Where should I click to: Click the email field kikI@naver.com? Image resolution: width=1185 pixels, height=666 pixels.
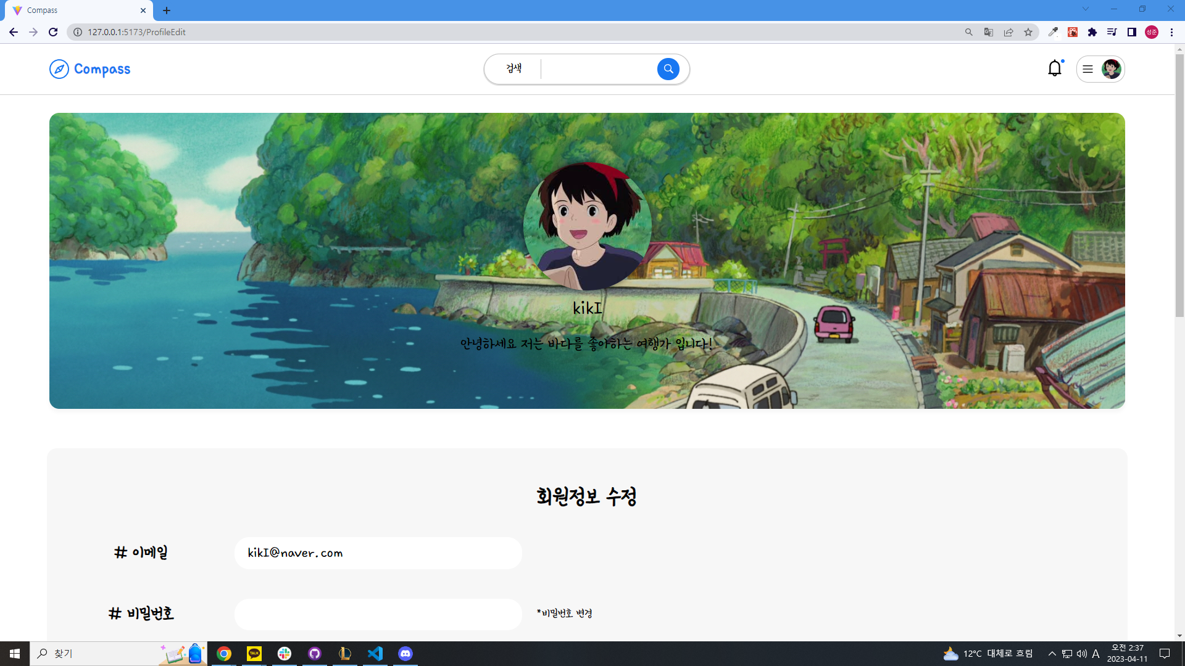378,553
